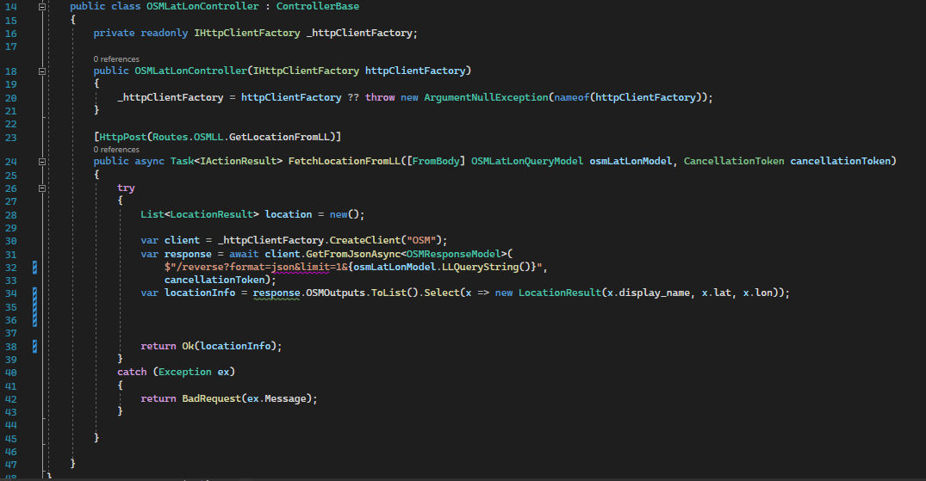Viewport: 926px width, 481px height.
Task: Open '0 references' CodeLens above the constructor
Action: click(116, 59)
